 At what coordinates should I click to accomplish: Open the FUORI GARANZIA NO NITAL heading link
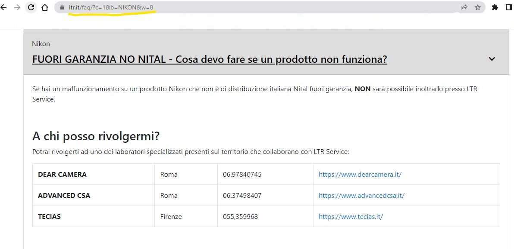coord(210,59)
